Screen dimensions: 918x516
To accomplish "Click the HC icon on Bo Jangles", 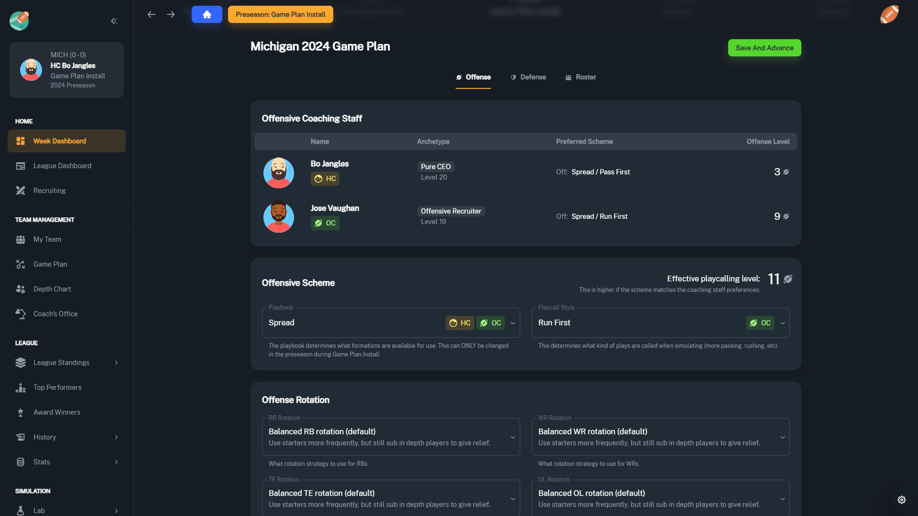I will pos(325,178).
